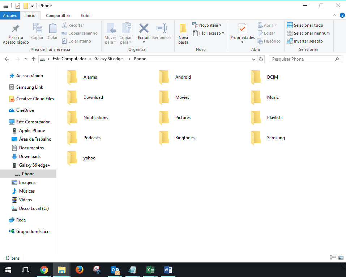The height and width of the screenshot is (277, 346).
Task: Switch to the Exibir tab
Action: coord(86,16)
